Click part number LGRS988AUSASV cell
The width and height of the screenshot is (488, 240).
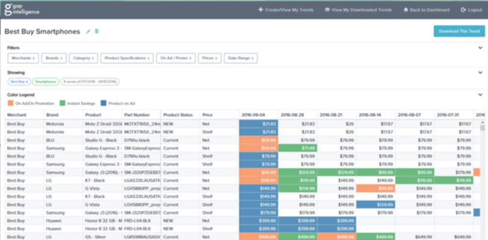142,237
